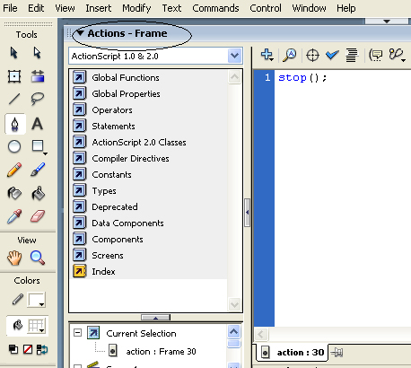Collapse the toolbox side splitter arrow
The height and width of the screenshot is (368, 411).
247,213
